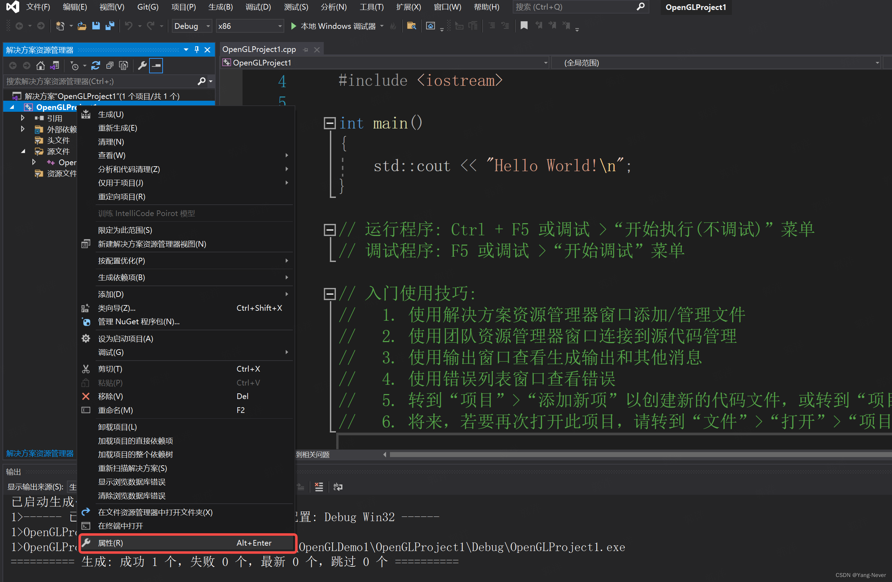
Task: Click the Save All icon
Action: point(110,26)
